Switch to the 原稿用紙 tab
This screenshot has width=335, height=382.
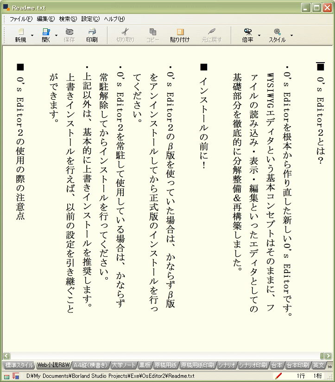tap(165, 365)
